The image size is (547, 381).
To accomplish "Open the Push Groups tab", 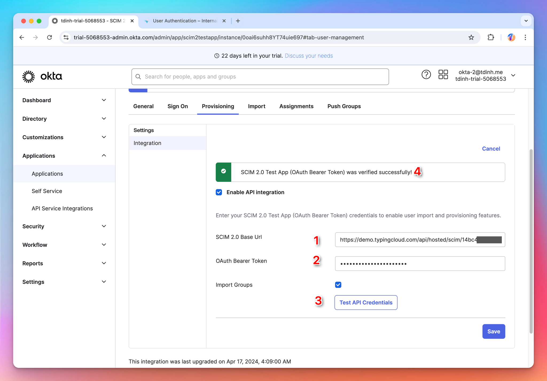I will pos(344,106).
